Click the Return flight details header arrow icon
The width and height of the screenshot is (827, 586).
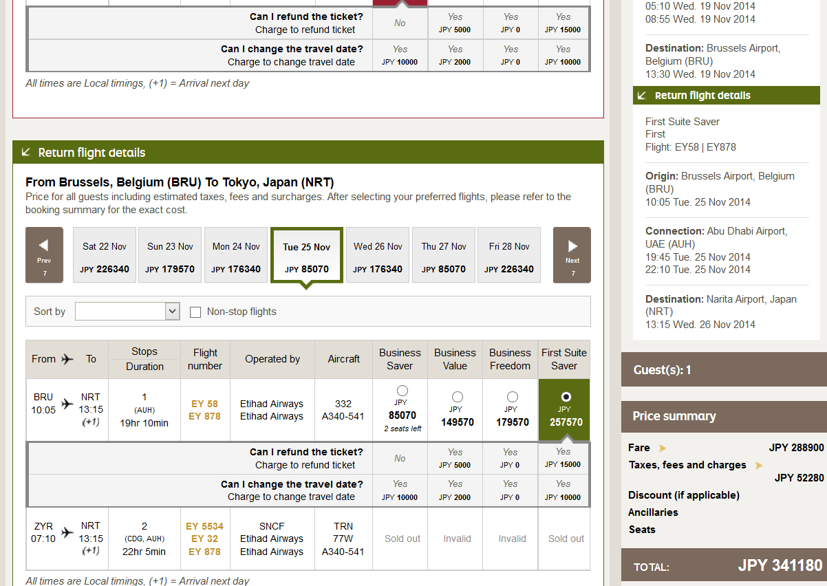click(x=26, y=153)
